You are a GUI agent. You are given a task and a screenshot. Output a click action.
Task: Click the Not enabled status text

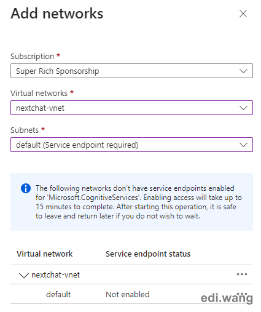(128, 294)
